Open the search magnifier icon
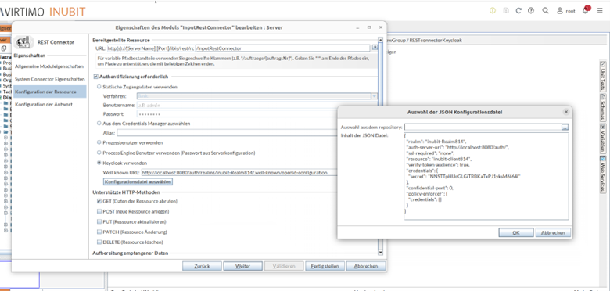 (545, 11)
